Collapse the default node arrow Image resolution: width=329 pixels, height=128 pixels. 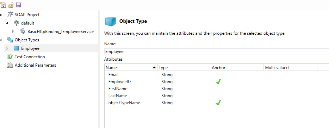click(x=7, y=23)
